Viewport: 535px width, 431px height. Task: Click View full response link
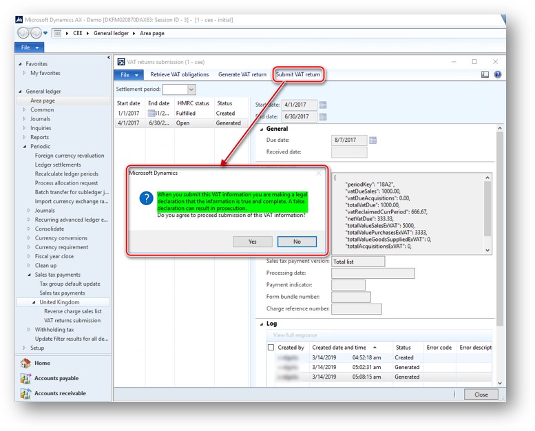point(295,335)
